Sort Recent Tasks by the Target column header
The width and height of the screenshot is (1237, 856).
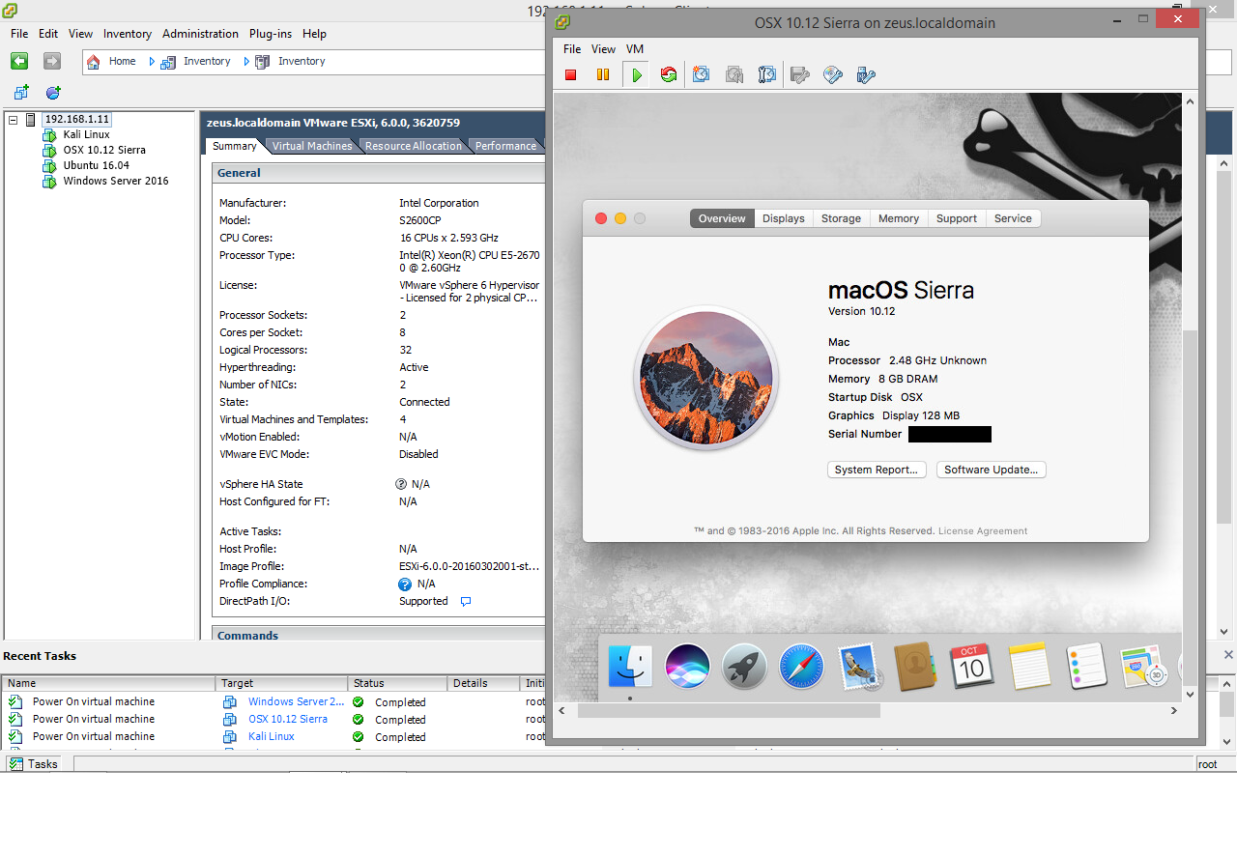[281, 683]
